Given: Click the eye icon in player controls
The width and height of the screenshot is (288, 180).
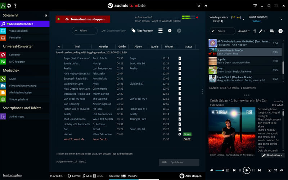Looking at the screenshot, I should pyautogui.click(x=282, y=170).
